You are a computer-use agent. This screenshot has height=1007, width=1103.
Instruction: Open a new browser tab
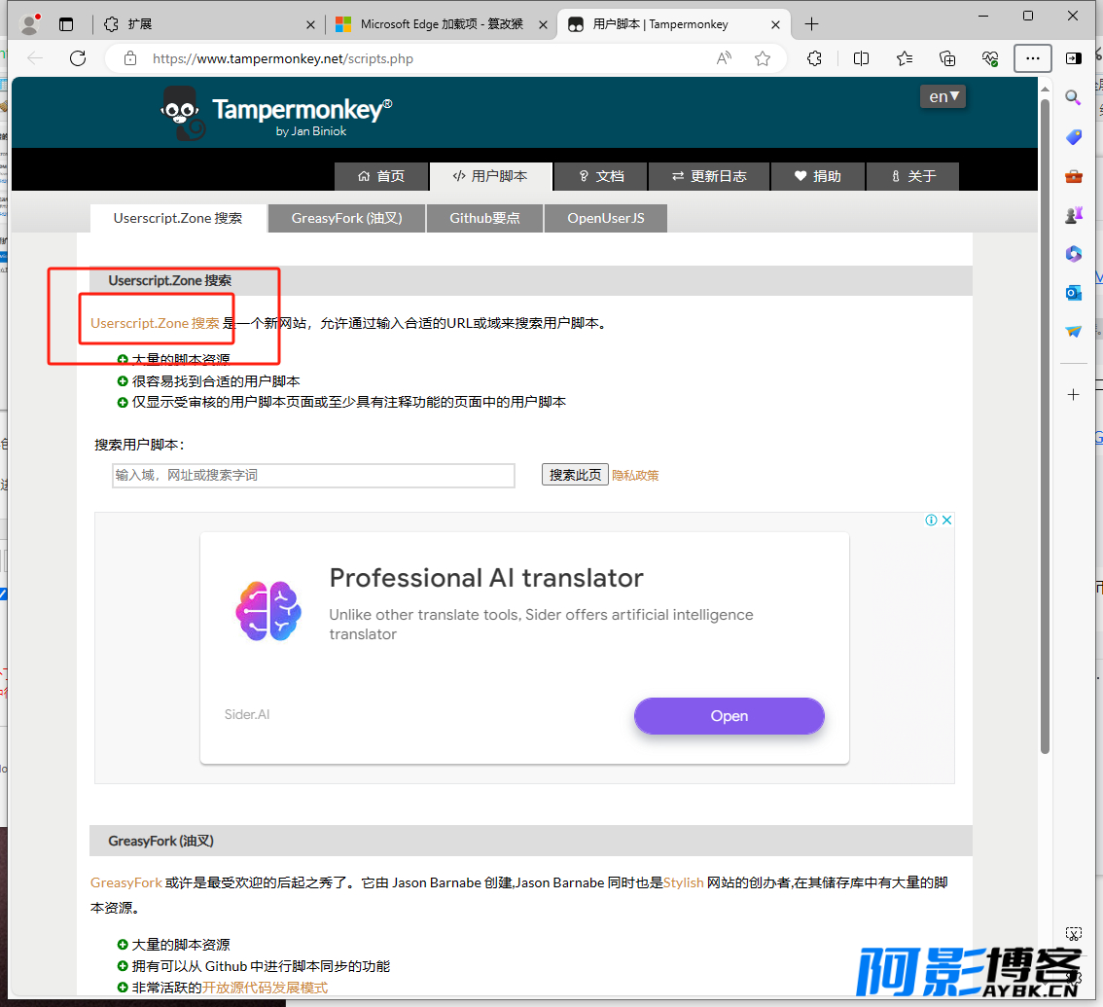811,24
